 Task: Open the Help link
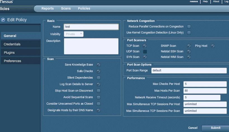[205, 1]
